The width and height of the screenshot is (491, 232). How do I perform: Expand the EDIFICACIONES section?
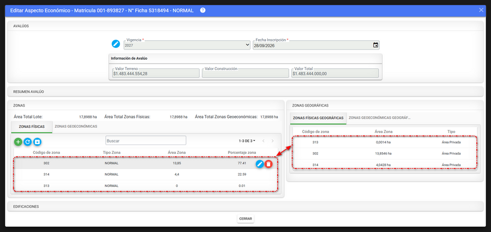[x=245, y=206]
